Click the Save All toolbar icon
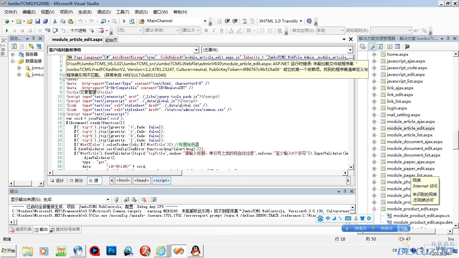 coord(45,21)
